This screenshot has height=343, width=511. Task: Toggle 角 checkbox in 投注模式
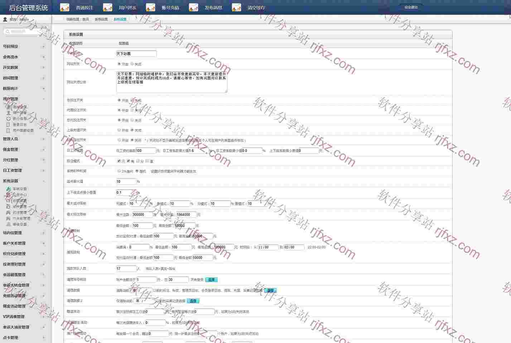[x=128, y=161]
